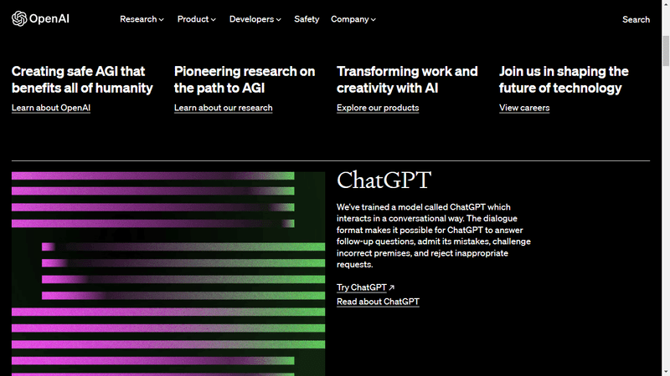
Task: Expand the Product menu chevron
Action: [x=214, y=19]
